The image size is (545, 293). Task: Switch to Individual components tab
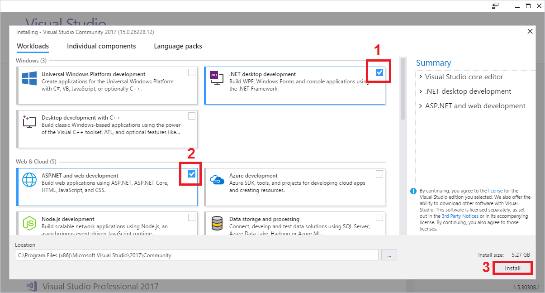(101, 46)
